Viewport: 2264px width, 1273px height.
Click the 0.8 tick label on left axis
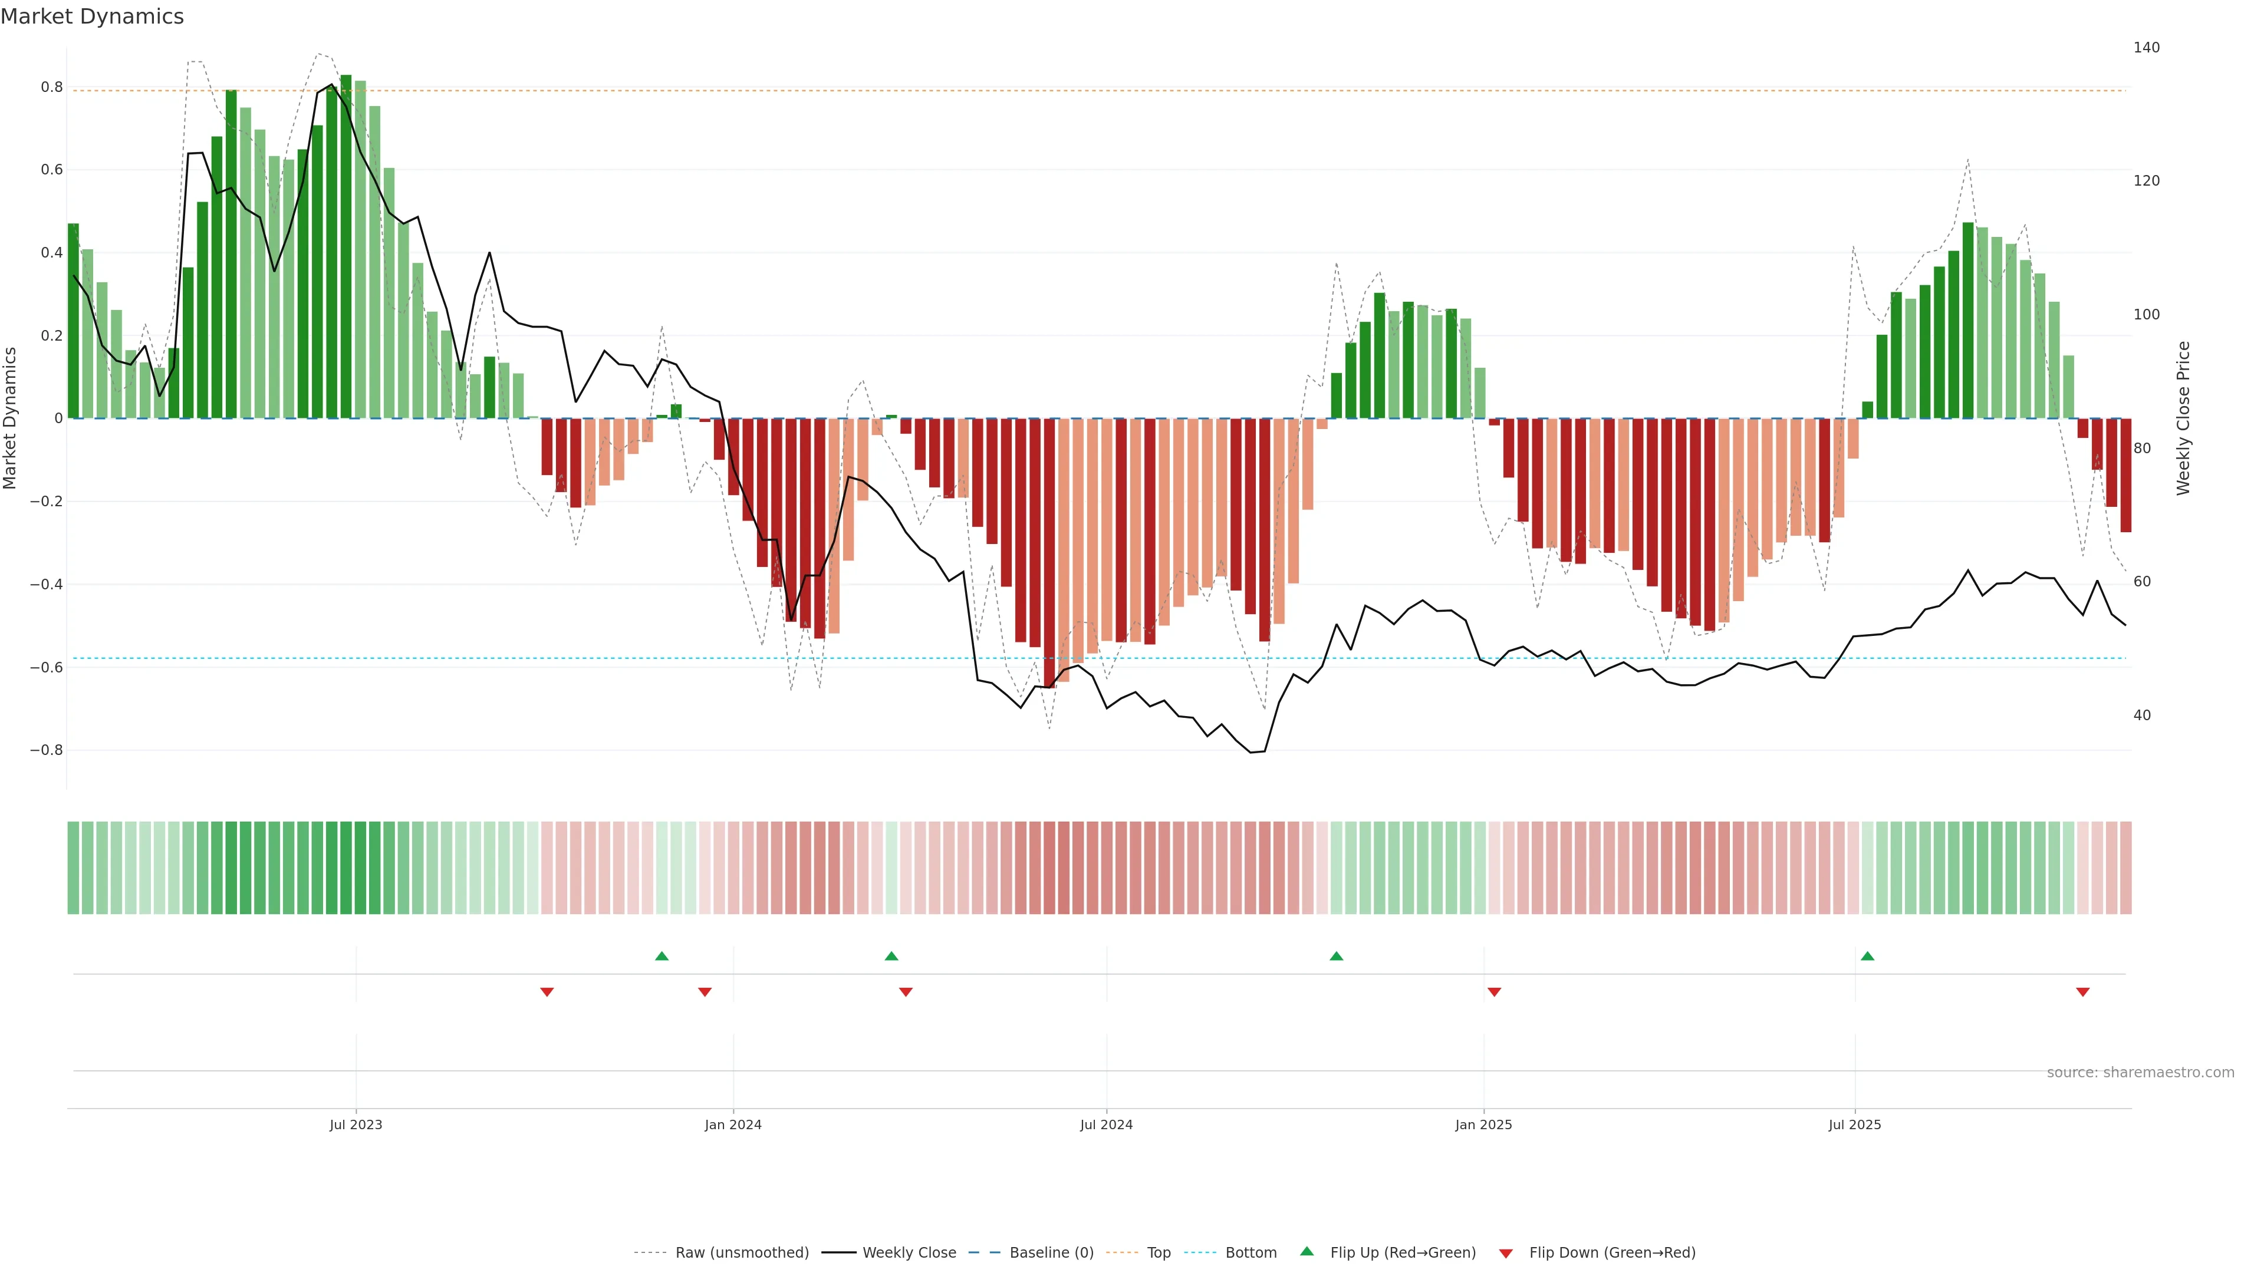52,87
